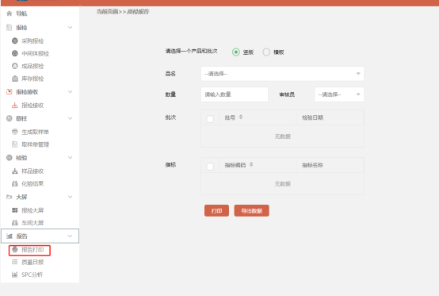Click the 导出数据 button

252,210
